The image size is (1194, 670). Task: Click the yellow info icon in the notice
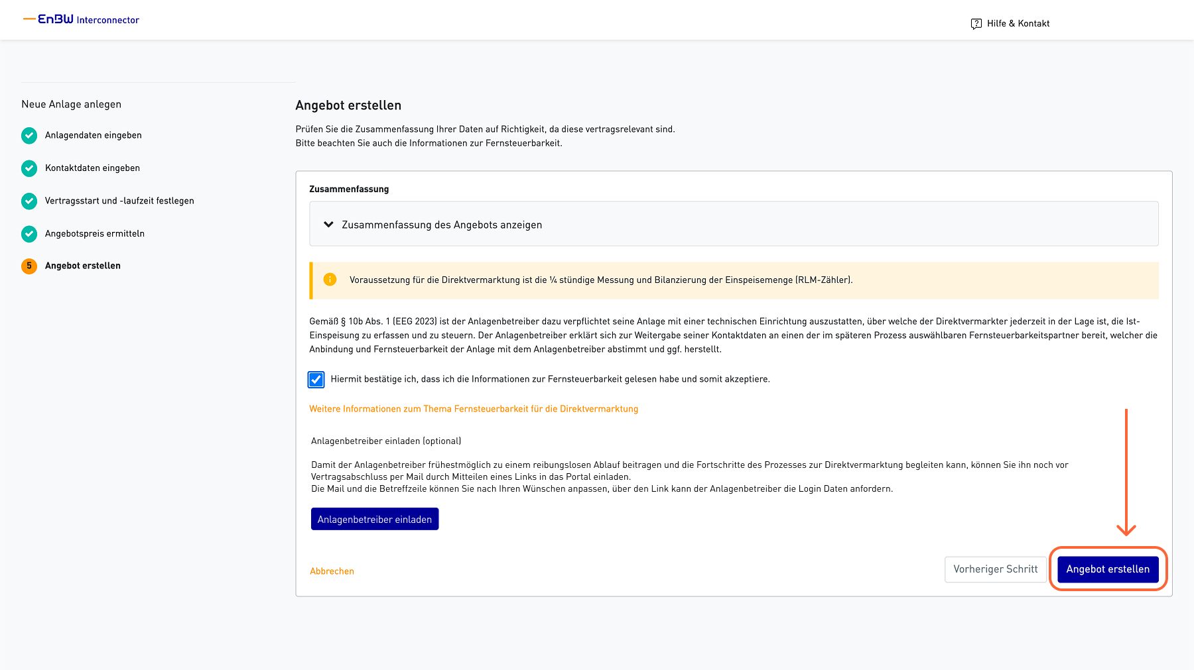tap(330, 280)
